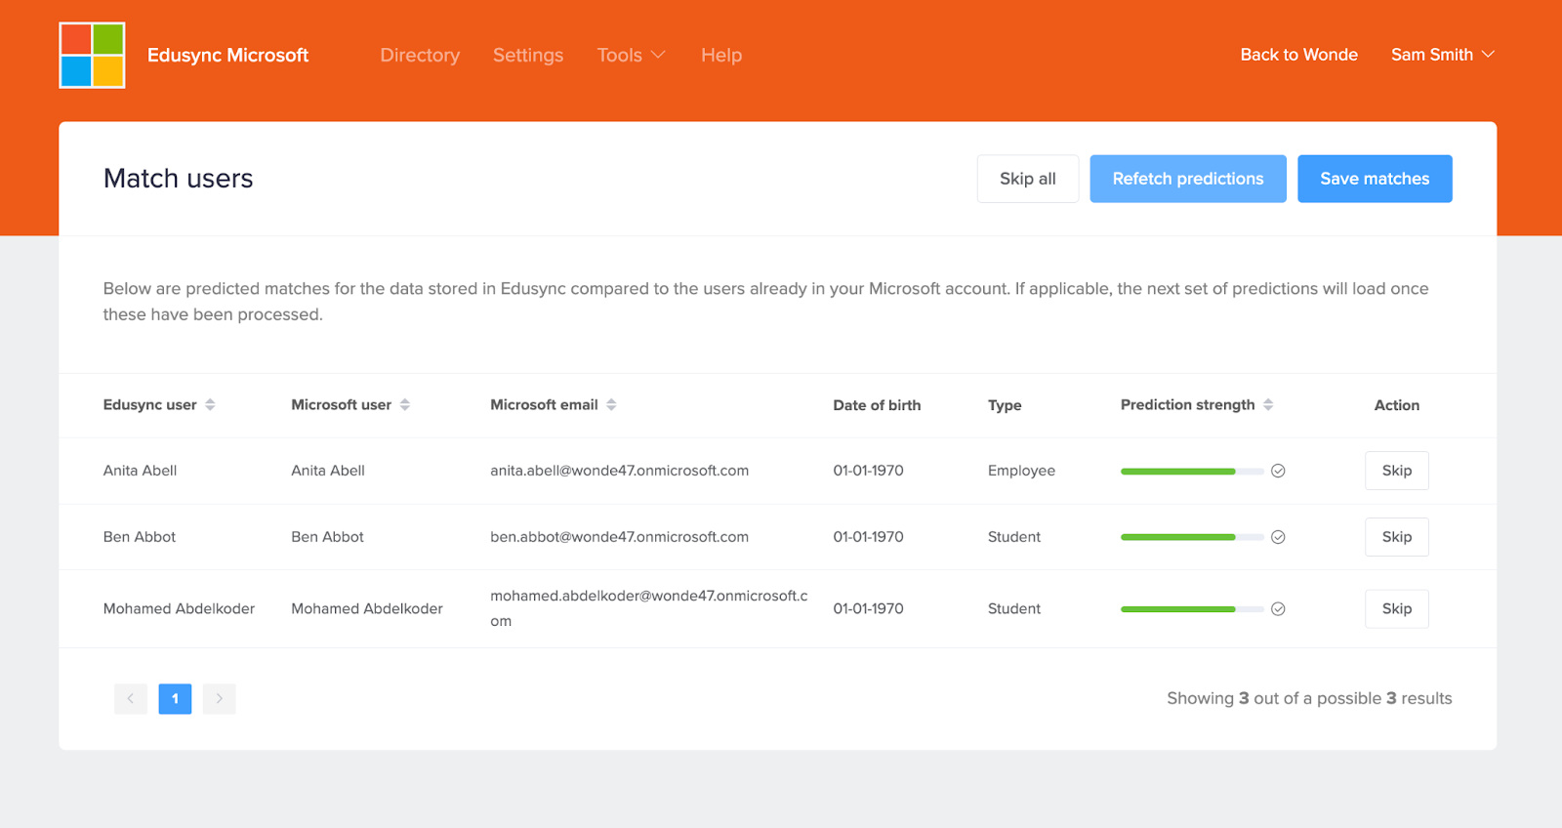Click Save matches button
Image resolution: width=1562 pixels, height=828 pixels.
1375,179
